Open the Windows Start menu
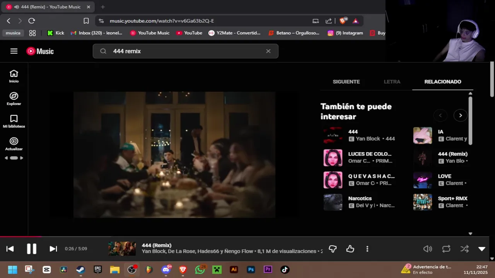The image size is (495, 278). 12,270
